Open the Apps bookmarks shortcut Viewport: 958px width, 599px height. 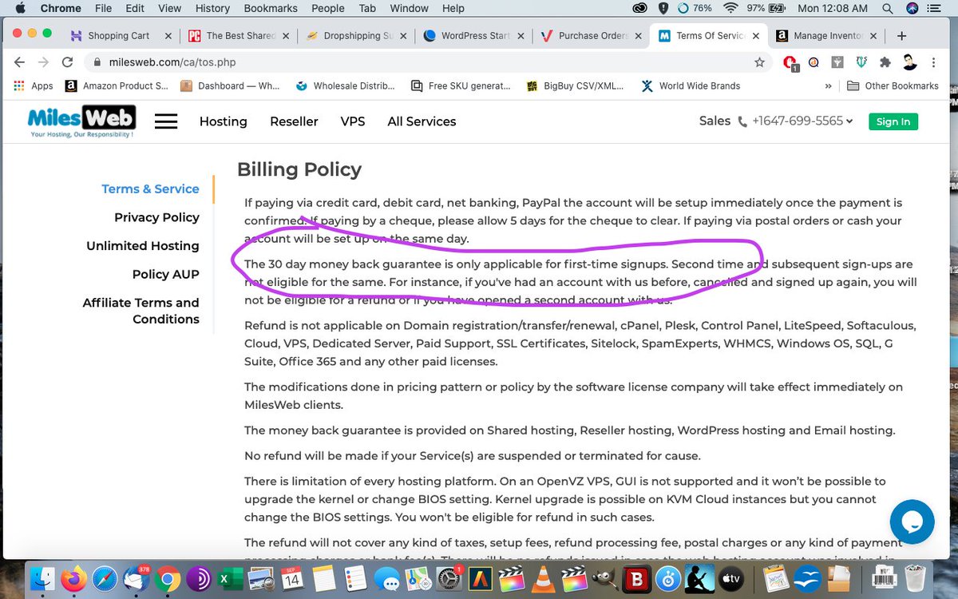(34, 86)
